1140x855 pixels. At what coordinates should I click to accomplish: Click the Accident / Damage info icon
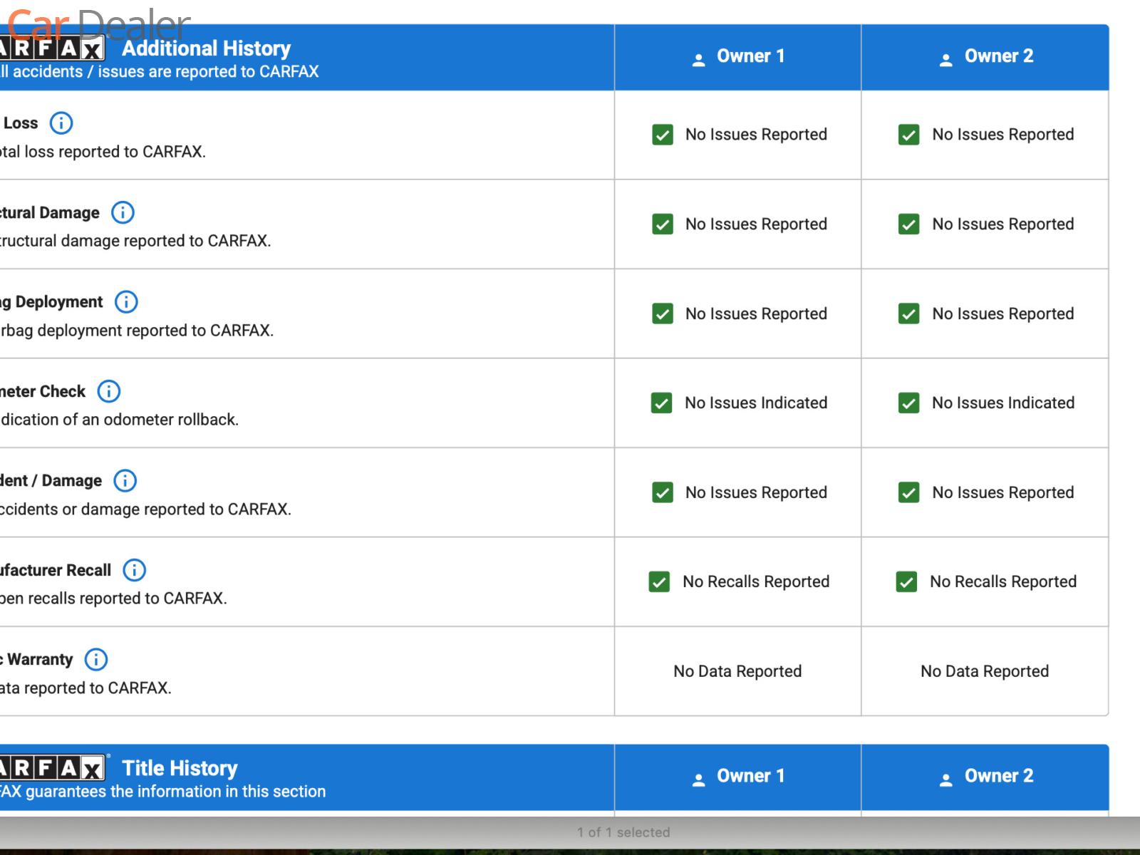click(125, 481)
